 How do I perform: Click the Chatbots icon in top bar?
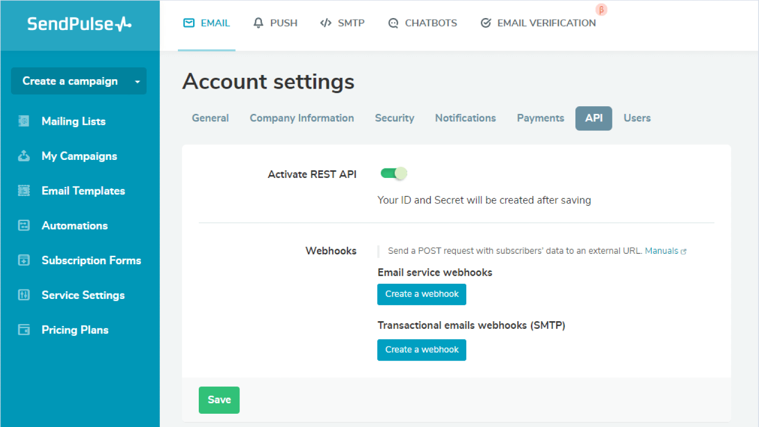click(393, 23)
